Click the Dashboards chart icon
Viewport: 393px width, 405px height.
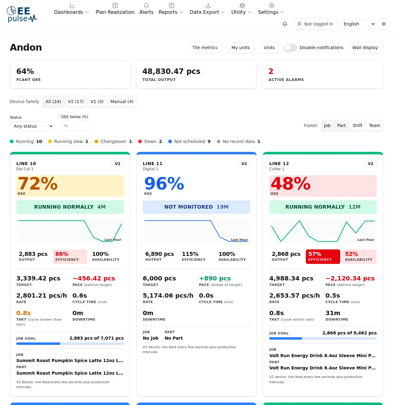[x=72, y=6]
